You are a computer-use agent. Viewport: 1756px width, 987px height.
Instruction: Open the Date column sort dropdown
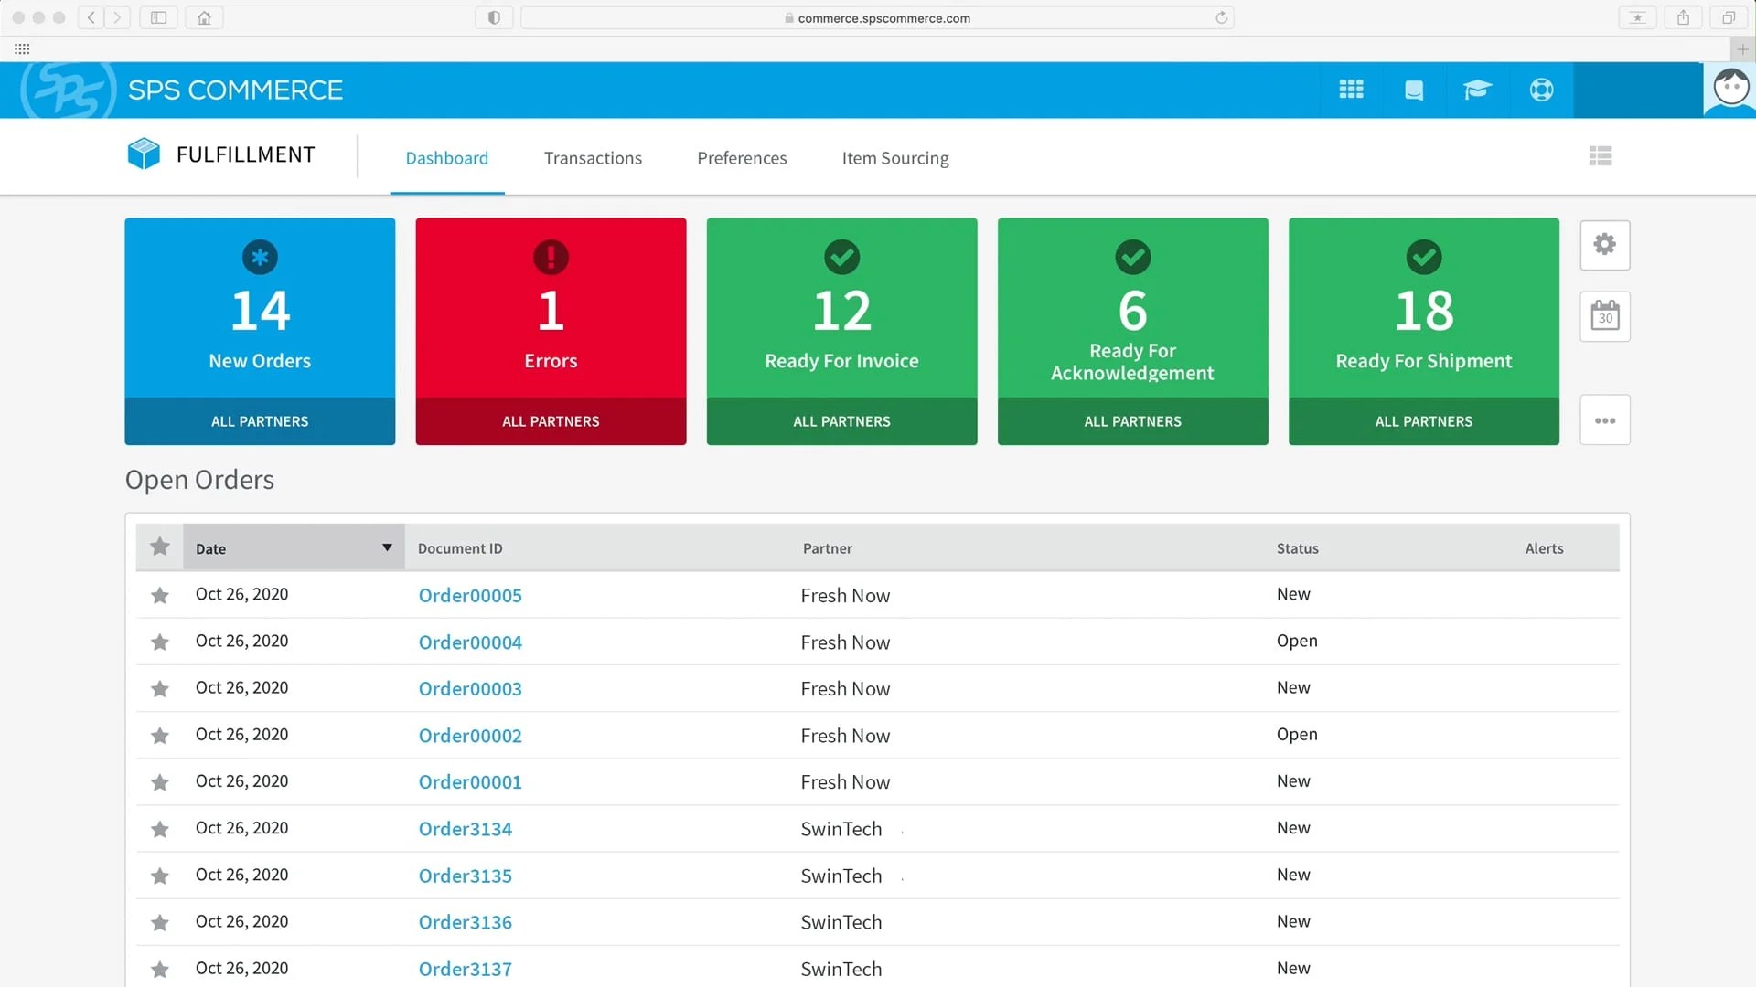click(x=387, y=547)
